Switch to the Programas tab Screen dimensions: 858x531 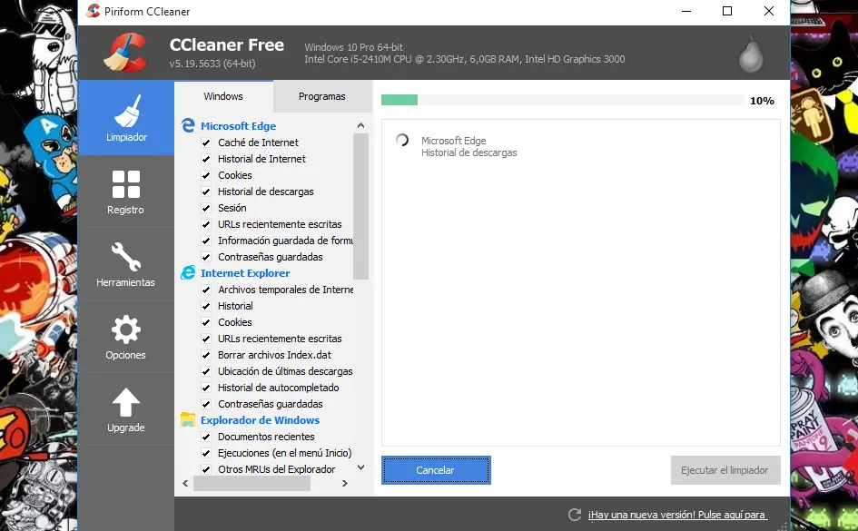tap(321, 95)
